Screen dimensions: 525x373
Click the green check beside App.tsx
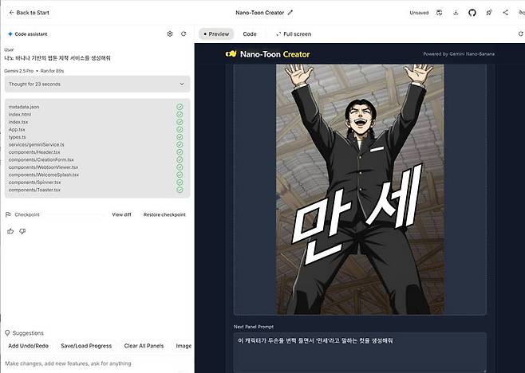pos(180,129)
